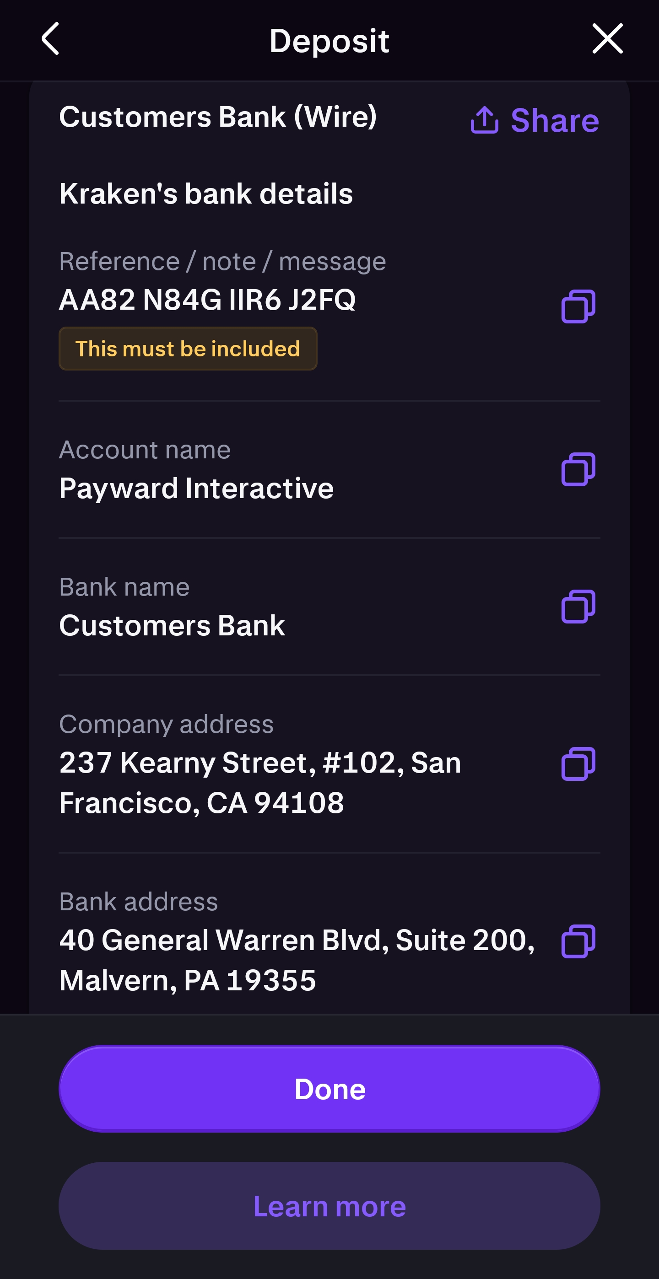Tap the Kraken's bank details heading

[205, 193]
